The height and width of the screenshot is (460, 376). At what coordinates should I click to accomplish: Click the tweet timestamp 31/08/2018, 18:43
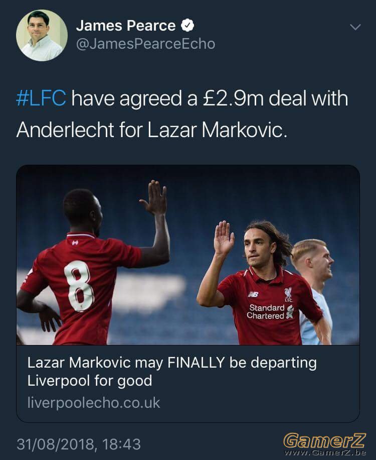coord(79,444)
